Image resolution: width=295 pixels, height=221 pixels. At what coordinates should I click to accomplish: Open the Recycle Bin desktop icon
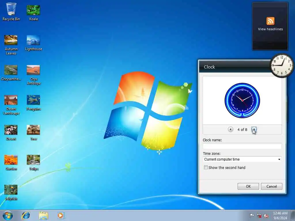(11, 11)
